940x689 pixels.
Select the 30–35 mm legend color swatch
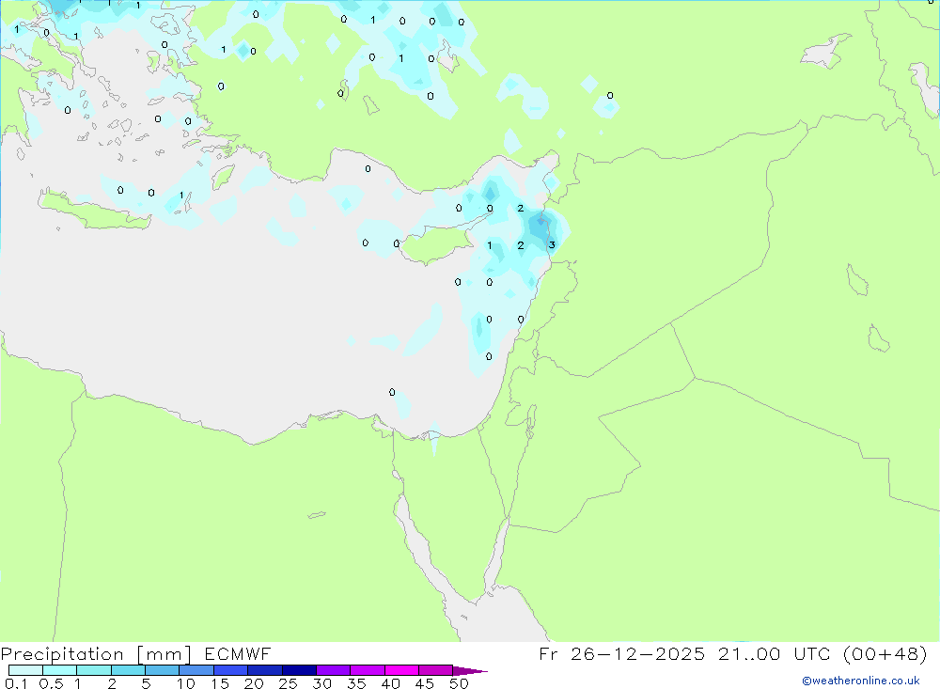[334, 670]
